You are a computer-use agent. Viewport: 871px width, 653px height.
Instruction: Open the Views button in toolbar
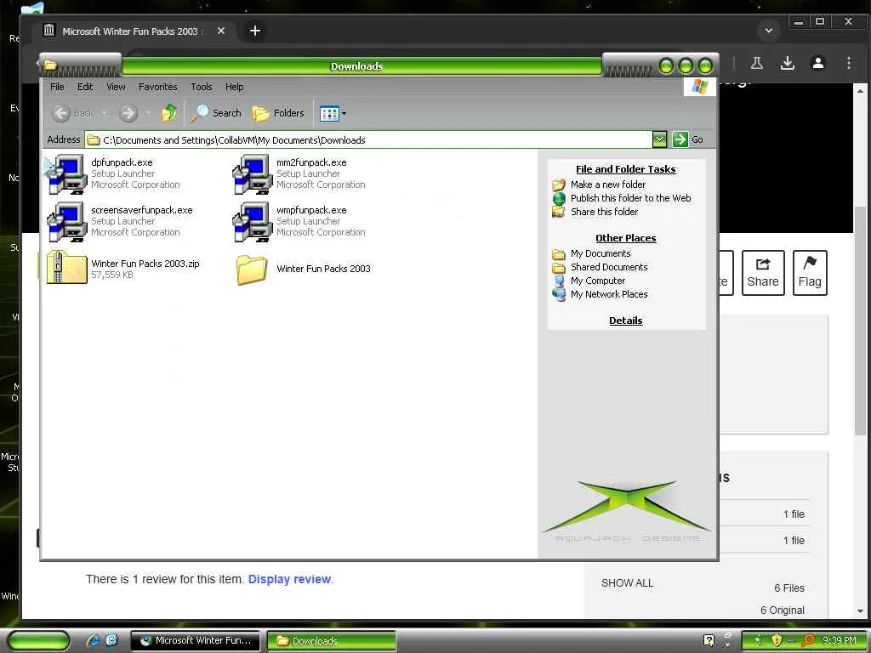(x=329, y=113)
